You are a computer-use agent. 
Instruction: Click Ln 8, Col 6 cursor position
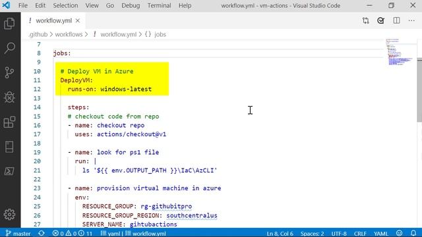click(x=280, y=234)
